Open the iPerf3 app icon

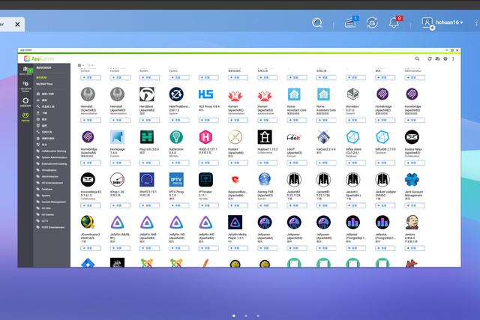pos(147,180)
